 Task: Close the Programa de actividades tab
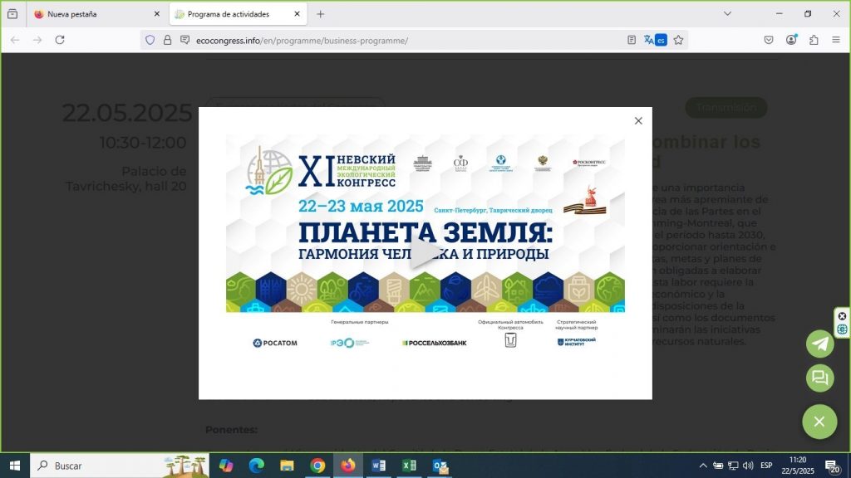(x=297, y=14)
